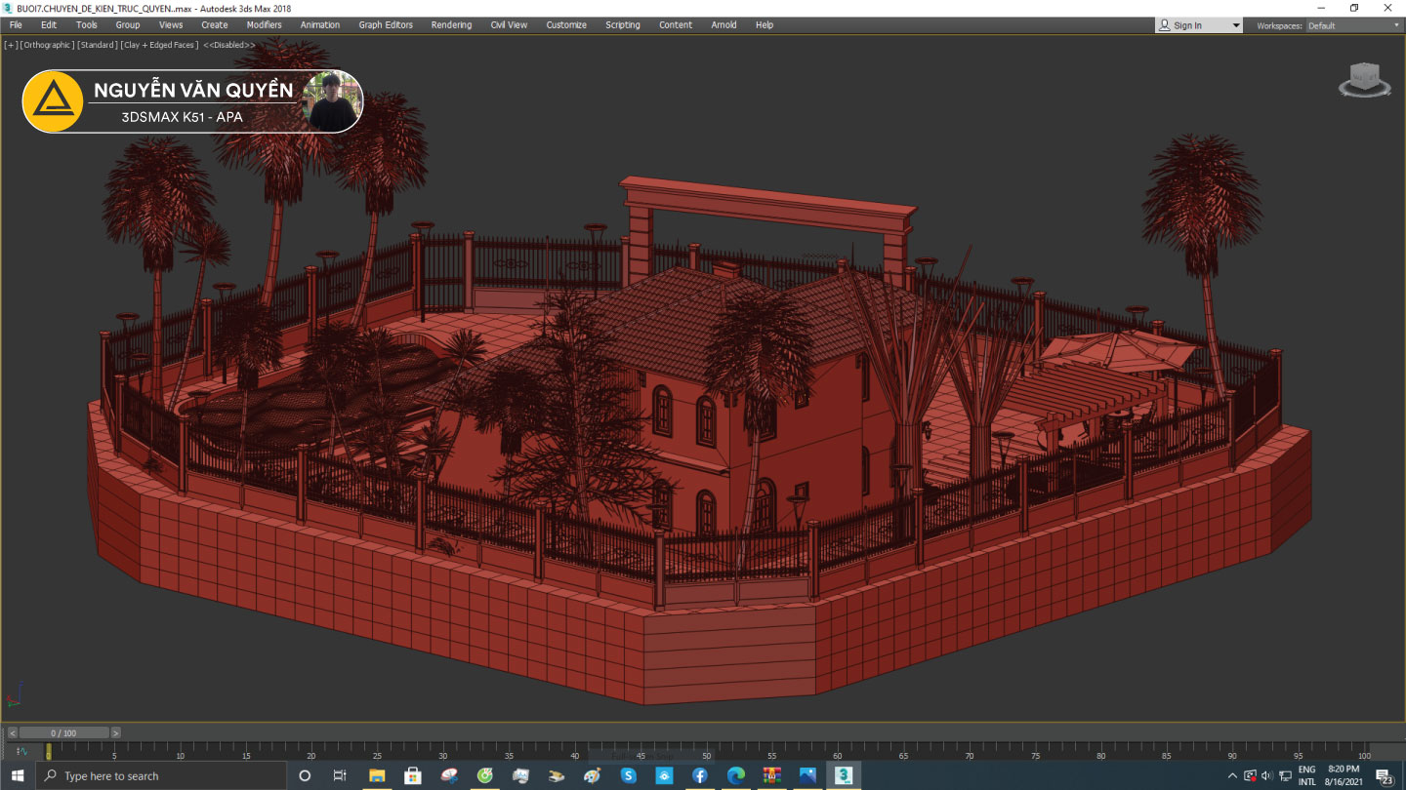Open the Rendering menu
Screen dimensions: 1406x790
[x=451, y=25]
